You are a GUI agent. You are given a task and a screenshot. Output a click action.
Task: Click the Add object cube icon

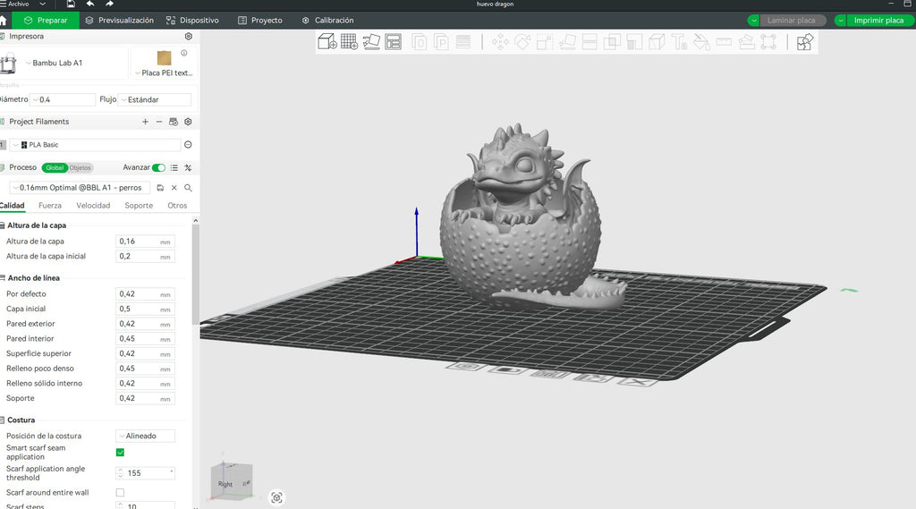point(327,41)
